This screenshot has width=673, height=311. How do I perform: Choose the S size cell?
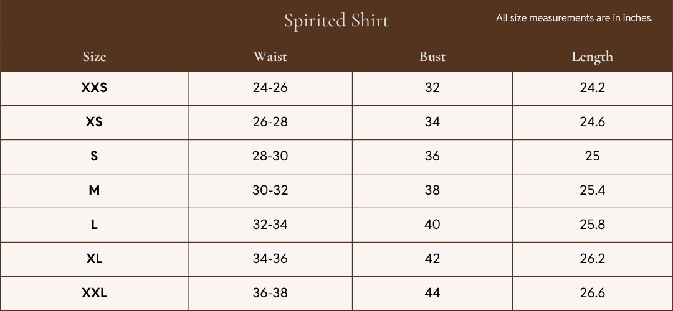coord(95,156)
